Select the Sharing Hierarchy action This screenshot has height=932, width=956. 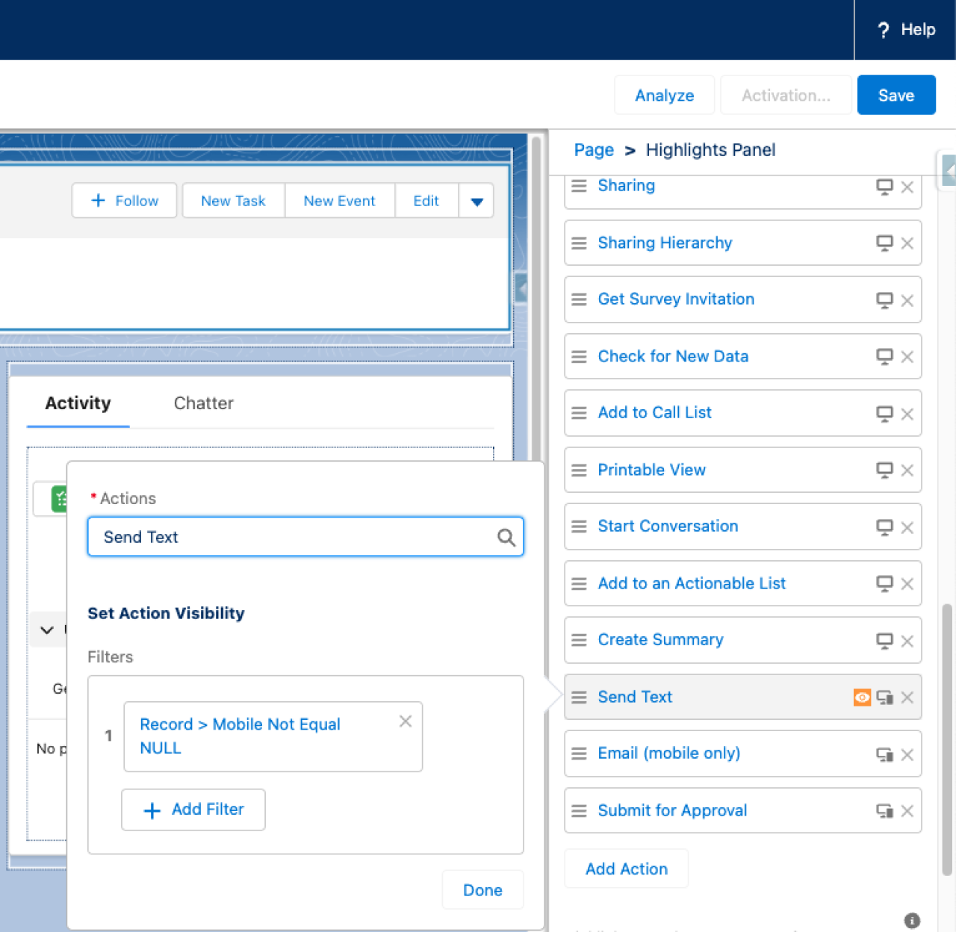click(x=665, y=243)
